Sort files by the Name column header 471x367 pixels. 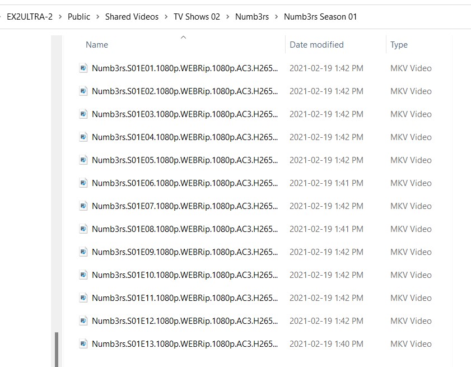[97, 45]
